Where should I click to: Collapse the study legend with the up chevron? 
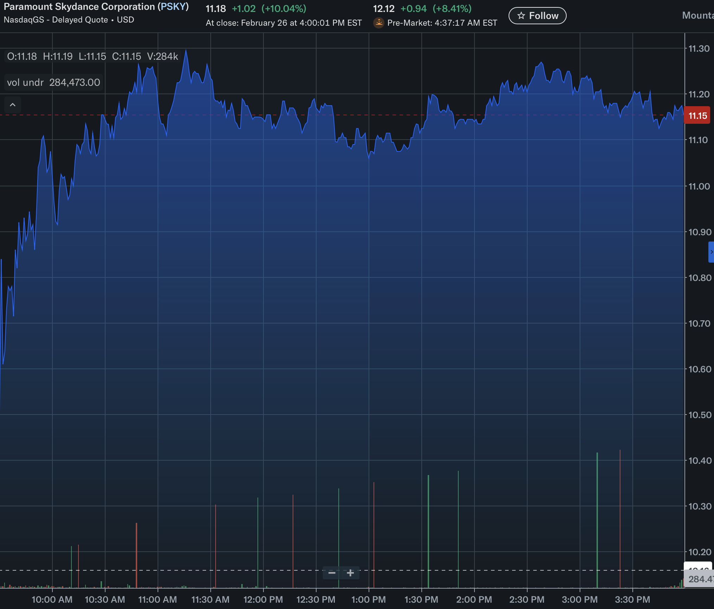[x=13, y=105]
